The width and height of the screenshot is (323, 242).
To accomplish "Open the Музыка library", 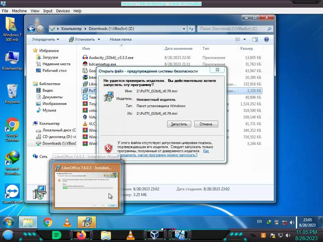I will 49,110.
